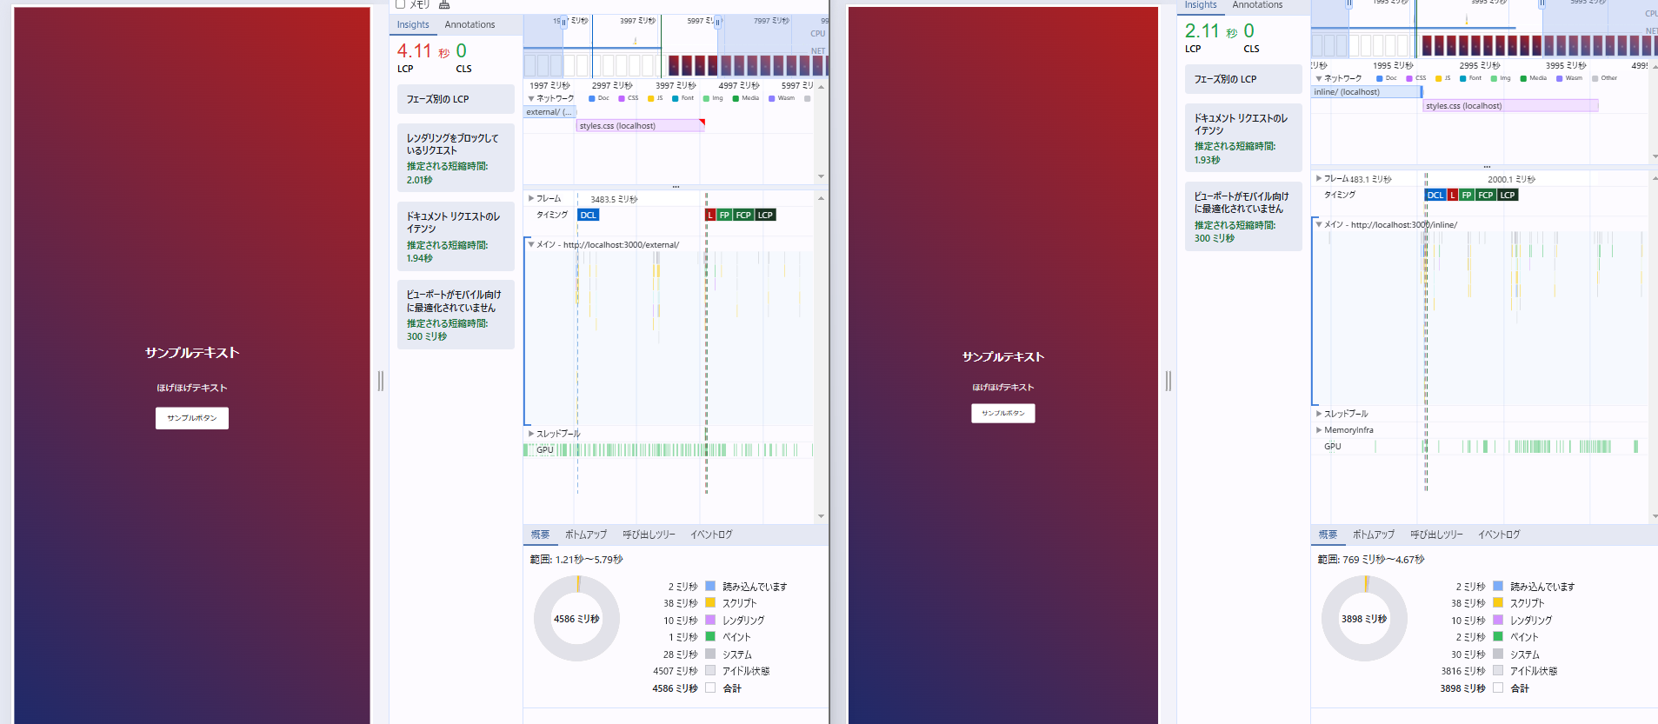Enable the メモリ checkbox
1658x724 pixels.
coord(401,3)
